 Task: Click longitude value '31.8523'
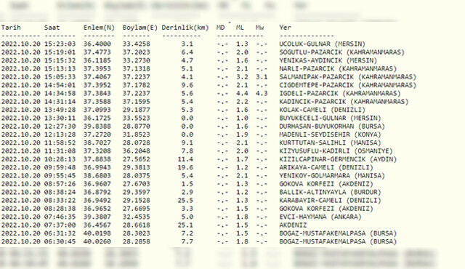(137, 134)
